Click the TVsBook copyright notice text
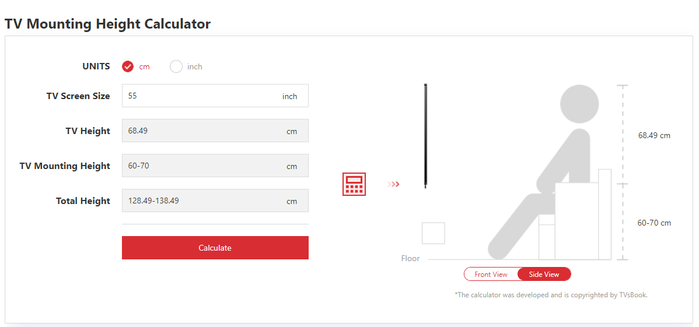The height and width of the screenshot is (327, 699). 551,295
